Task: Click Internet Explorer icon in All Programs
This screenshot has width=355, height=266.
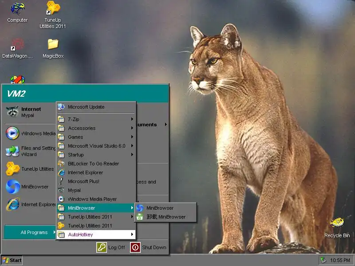Action: tap(61, 172)
